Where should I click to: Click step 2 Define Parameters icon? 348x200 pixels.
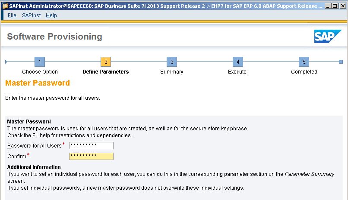coord(106,62)
